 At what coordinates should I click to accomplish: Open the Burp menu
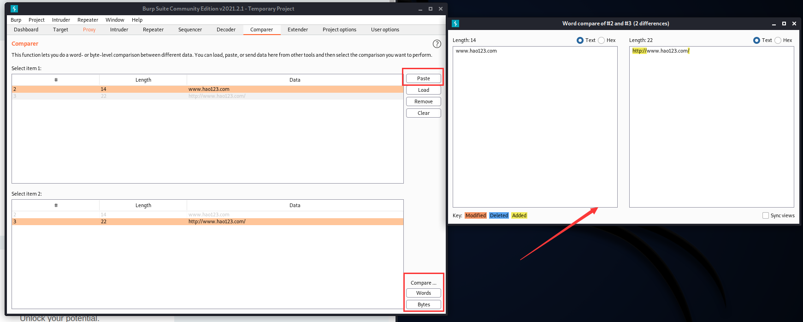pos(16,20)
